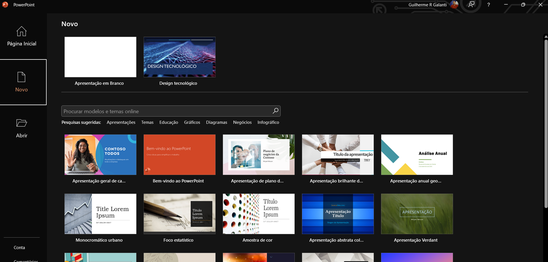This screenshot has width=548, height=262.
Task: Choose the Design tecnológico template thumbnail
Action: 180,57
